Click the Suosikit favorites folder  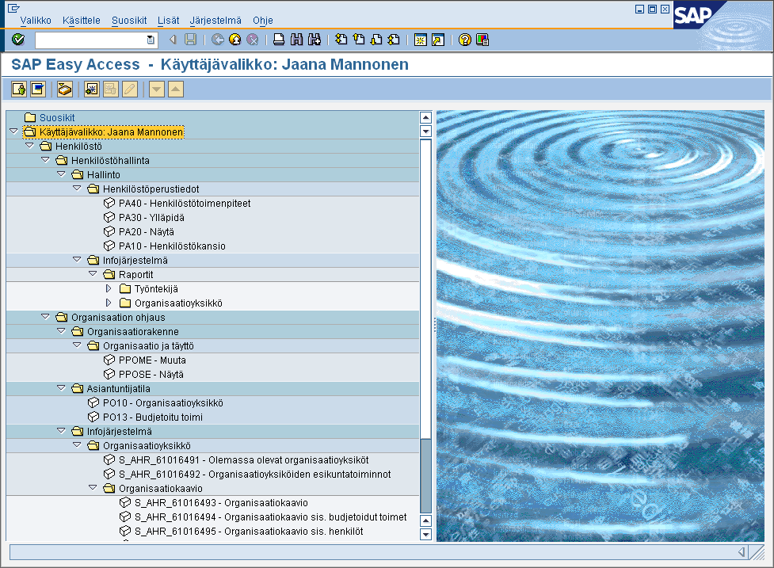point(50,117)
